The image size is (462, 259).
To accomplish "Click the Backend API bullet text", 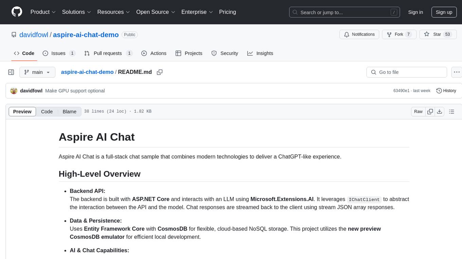I will (x=88, y=191).
